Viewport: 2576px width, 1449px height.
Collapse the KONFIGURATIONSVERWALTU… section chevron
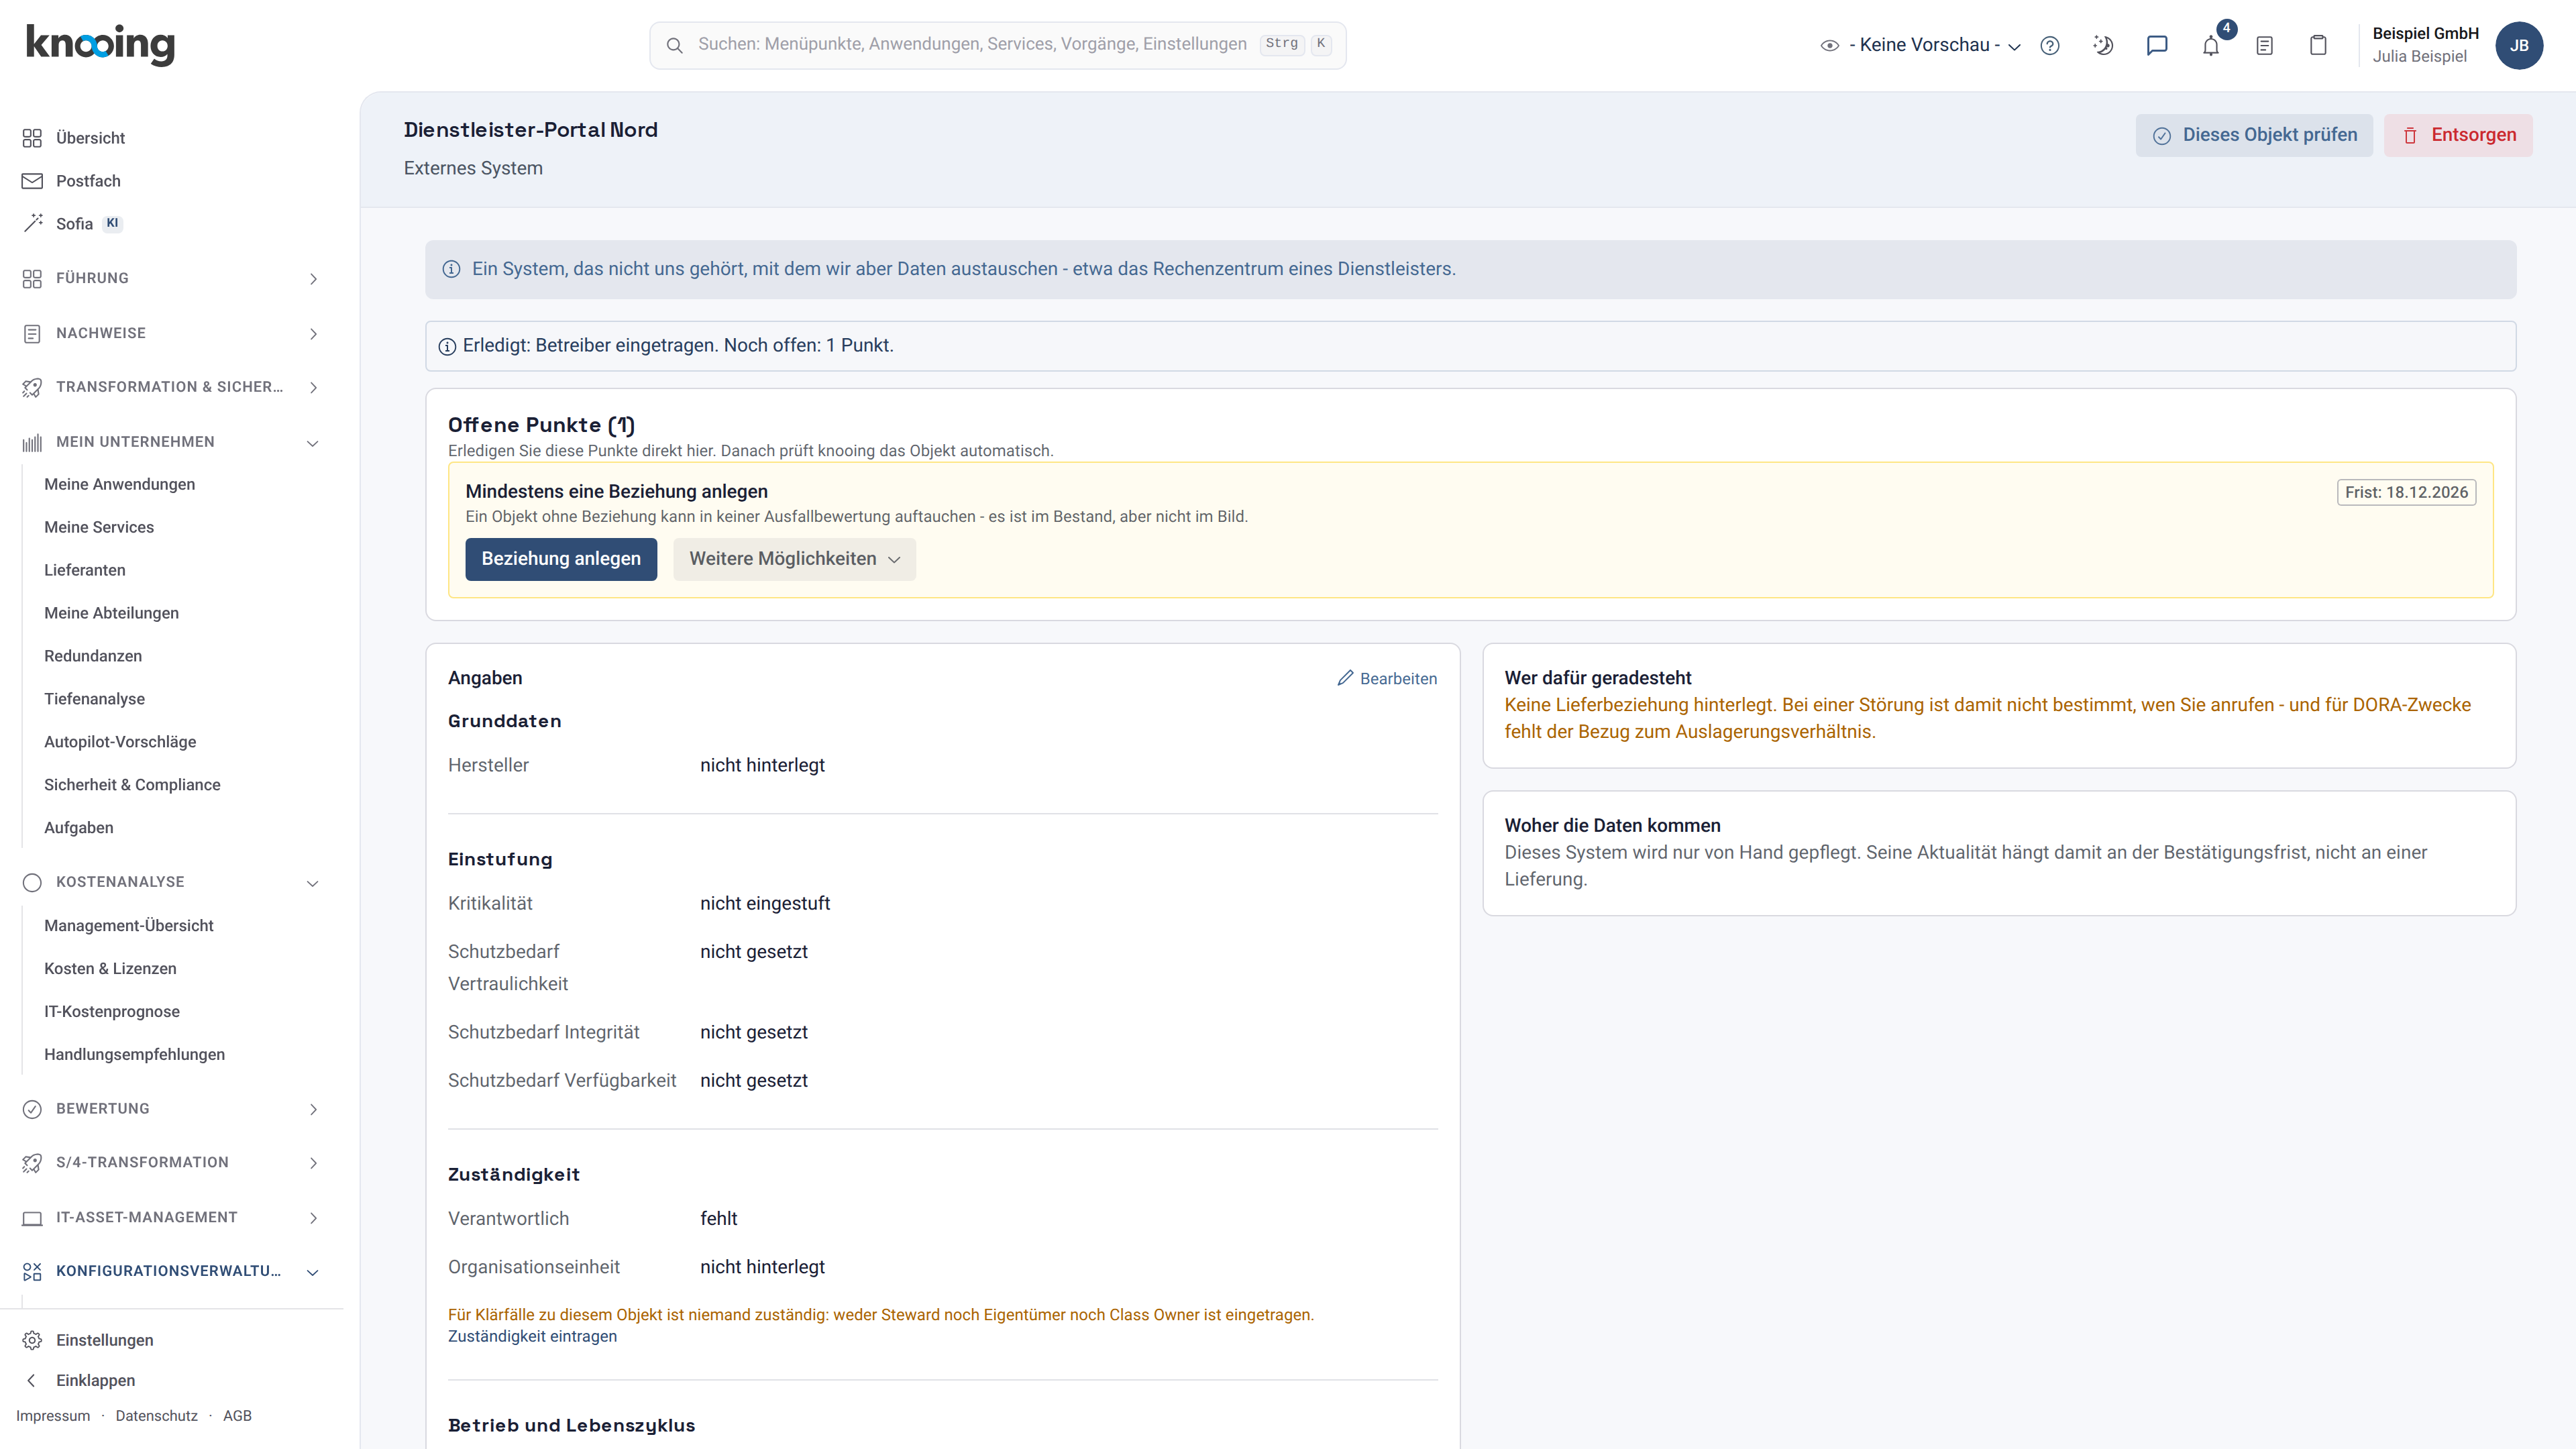click(x=313, y=1272)
